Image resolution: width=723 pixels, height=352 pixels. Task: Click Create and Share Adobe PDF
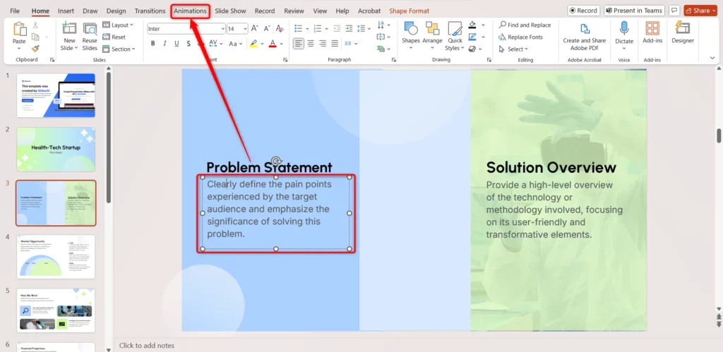click(x=584, y=36)
